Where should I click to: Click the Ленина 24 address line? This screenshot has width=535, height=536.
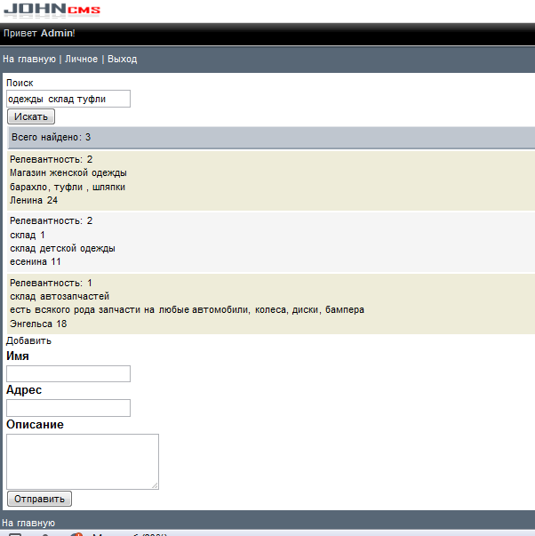[34, 201]
